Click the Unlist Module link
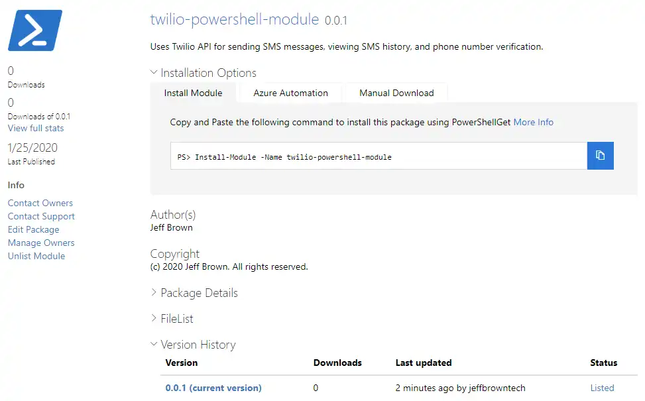This screenshot has height=401, width=645. click(x=36, y=256)
